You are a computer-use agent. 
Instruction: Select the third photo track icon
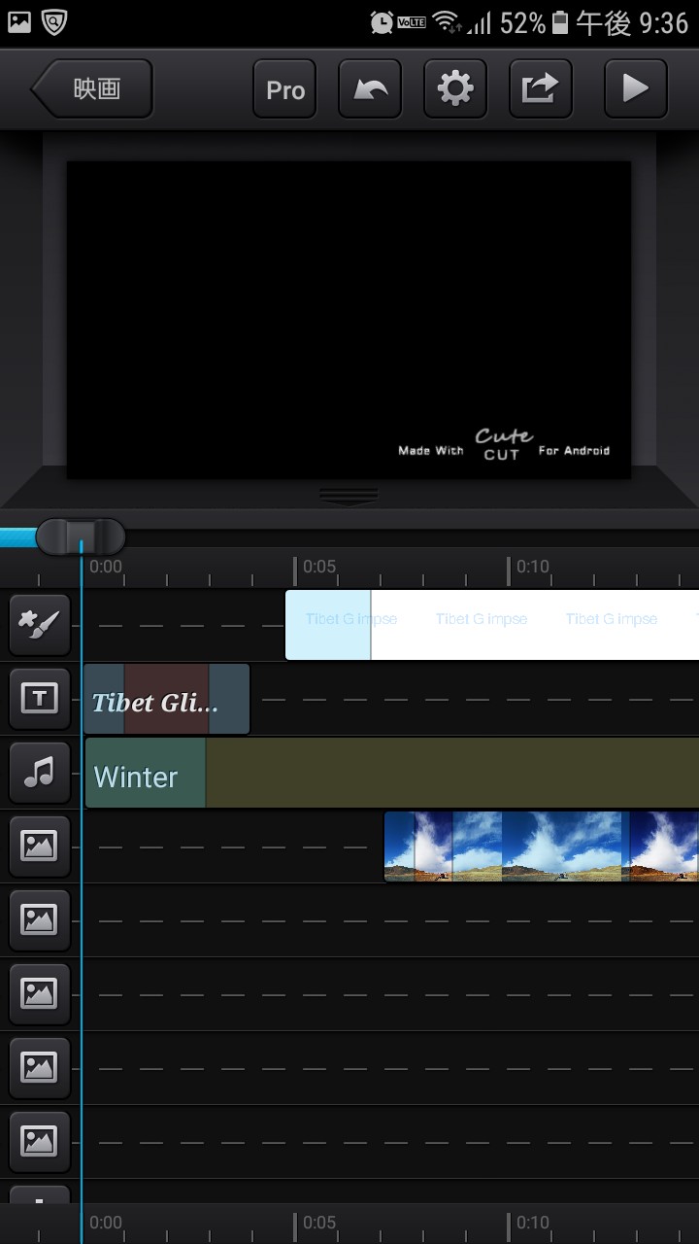39,993
